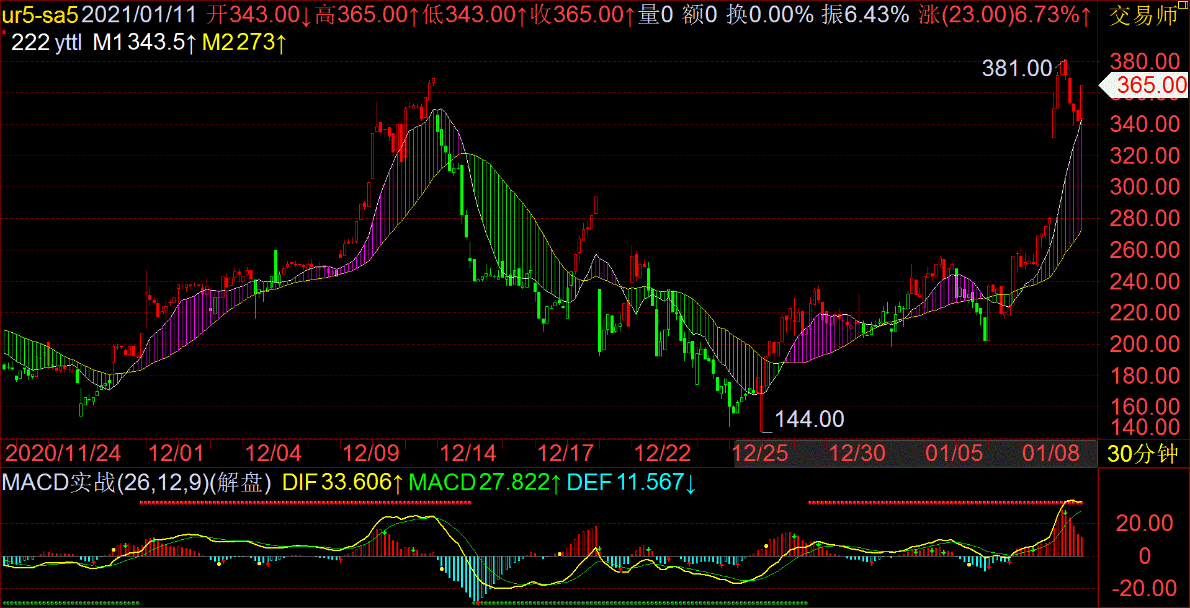Click the turnover rate 换0.00% value
Viewport: 1190px width, 608px height.
coord(770,15)
